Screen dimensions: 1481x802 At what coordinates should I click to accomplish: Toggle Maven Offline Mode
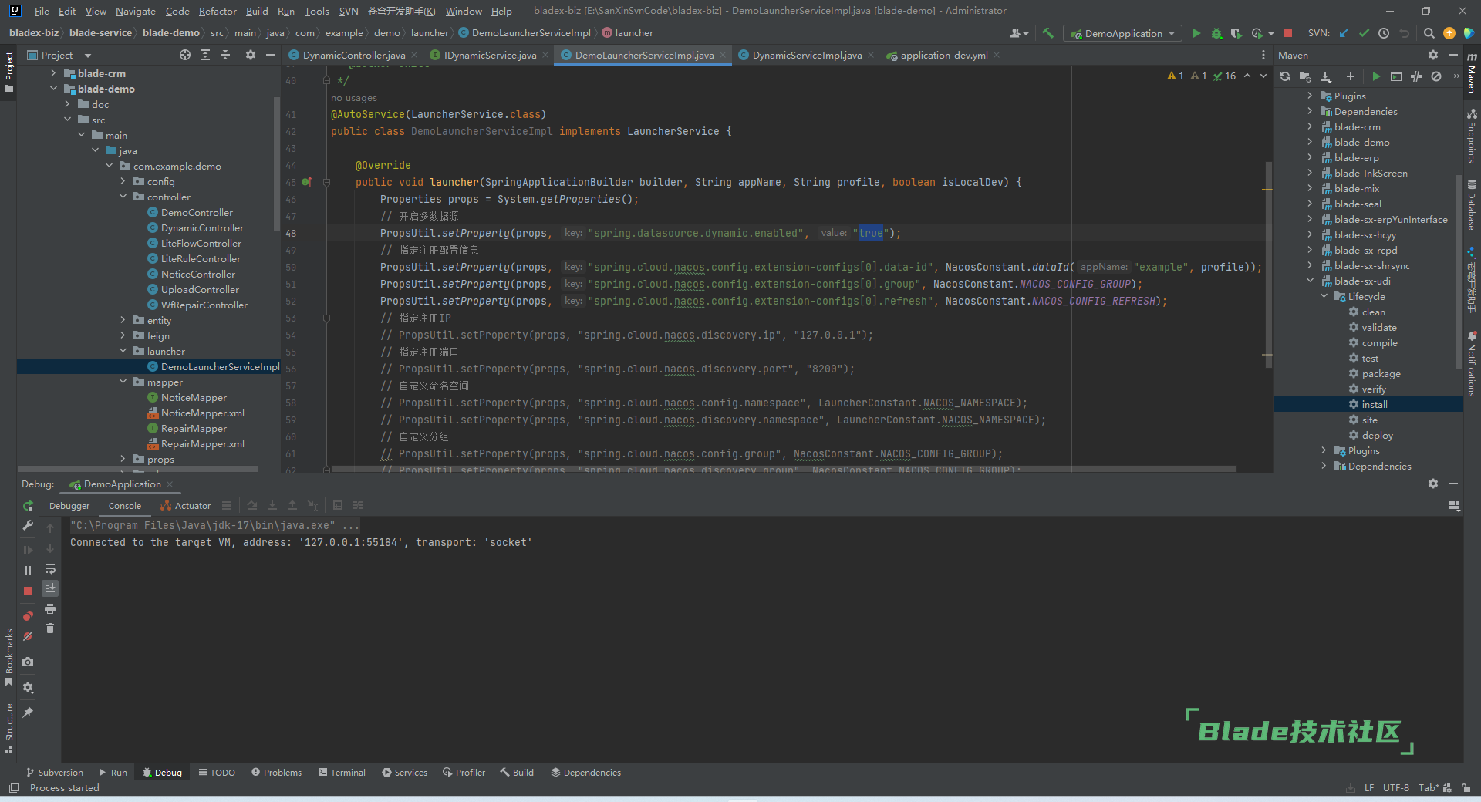1416,76
